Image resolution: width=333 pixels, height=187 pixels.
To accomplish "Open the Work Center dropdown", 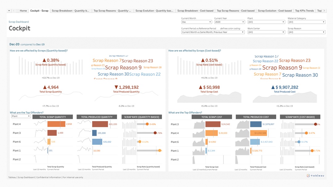I will tap(266, 32).
